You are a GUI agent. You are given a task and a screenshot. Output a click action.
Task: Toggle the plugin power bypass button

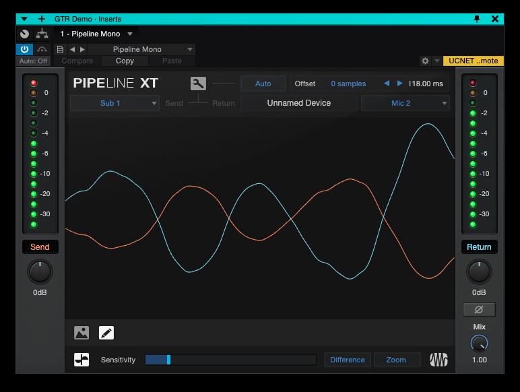24,49
